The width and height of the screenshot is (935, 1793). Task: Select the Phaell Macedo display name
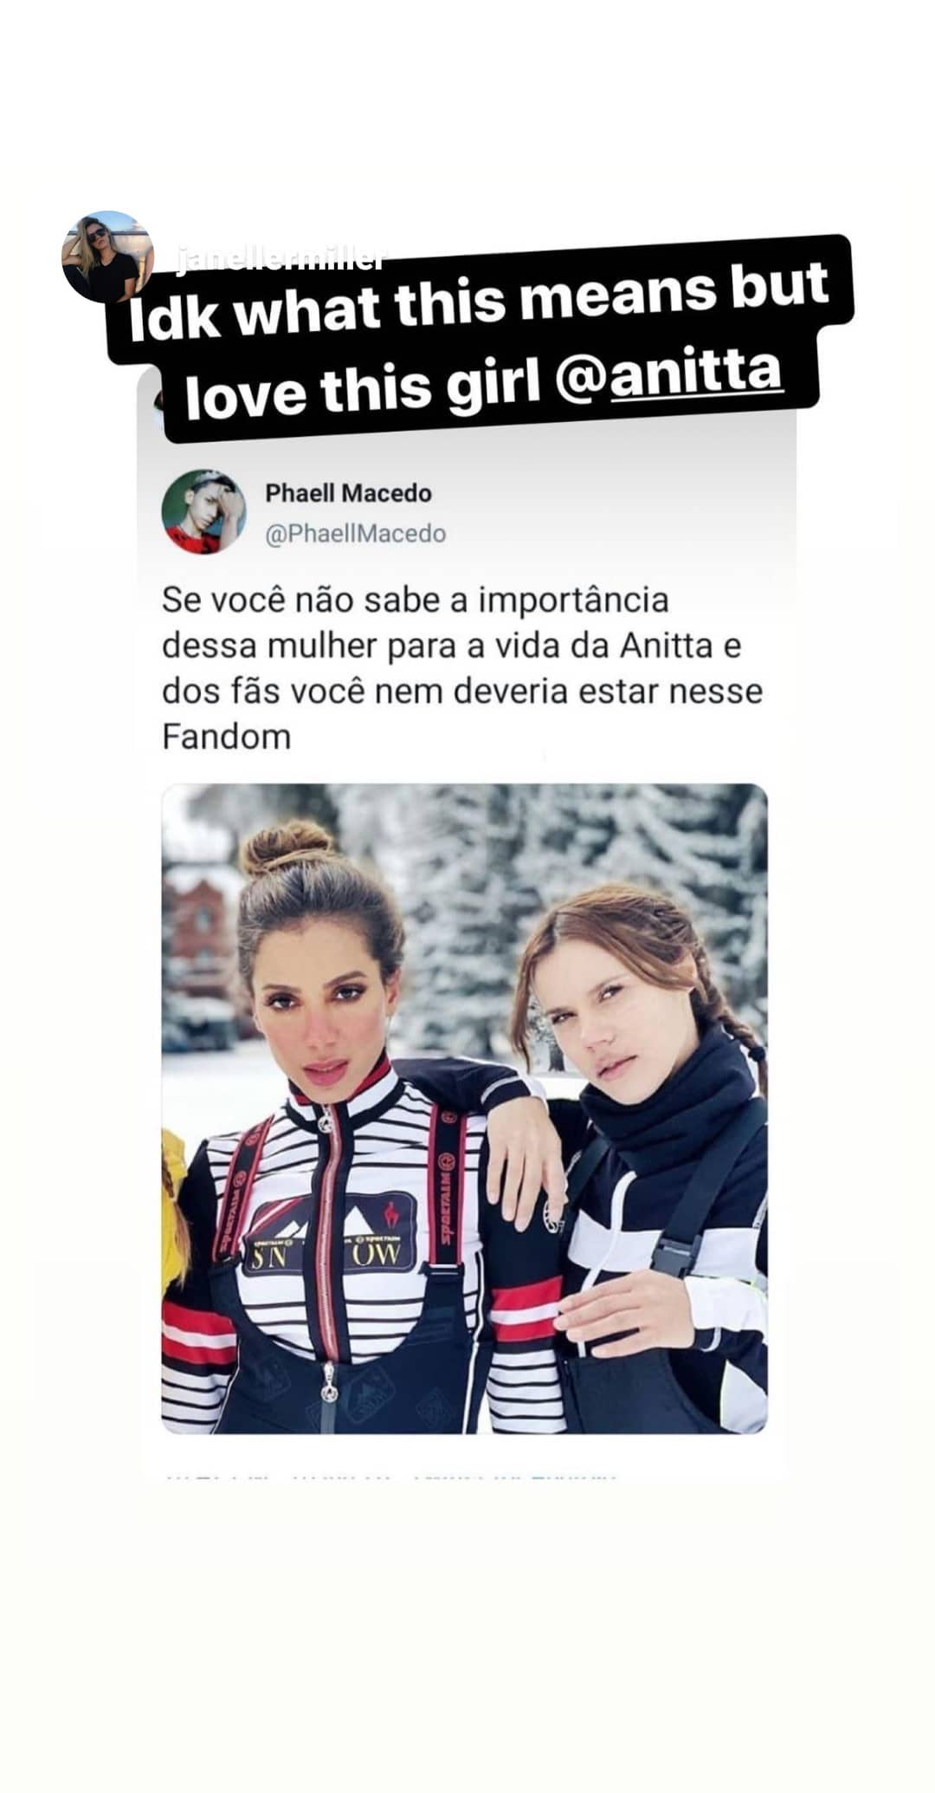(348, 493)
